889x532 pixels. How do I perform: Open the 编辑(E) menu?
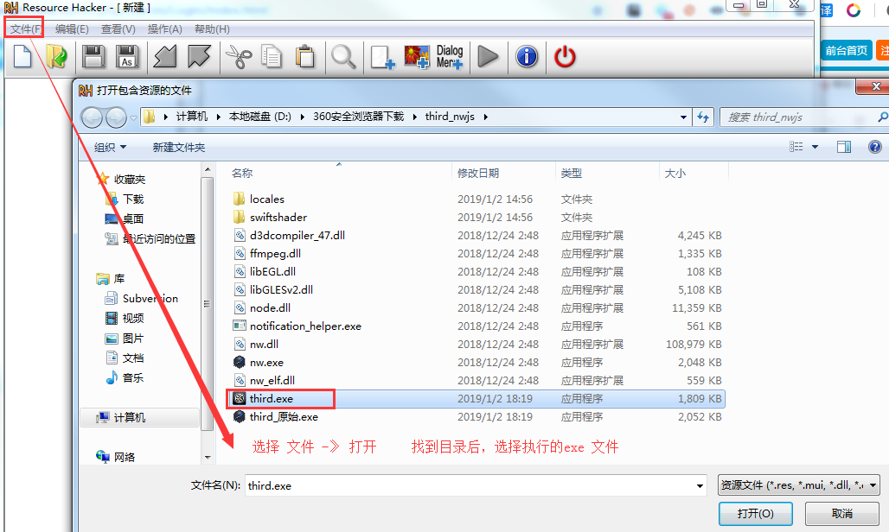point(72,29)
